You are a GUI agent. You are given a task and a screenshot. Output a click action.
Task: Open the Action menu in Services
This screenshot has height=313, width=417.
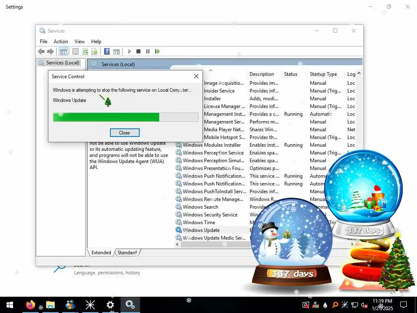click(x=61, y=42)
